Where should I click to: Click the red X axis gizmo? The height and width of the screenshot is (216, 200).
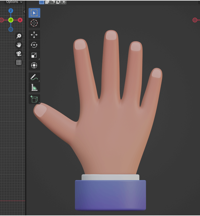pos(20,20)
